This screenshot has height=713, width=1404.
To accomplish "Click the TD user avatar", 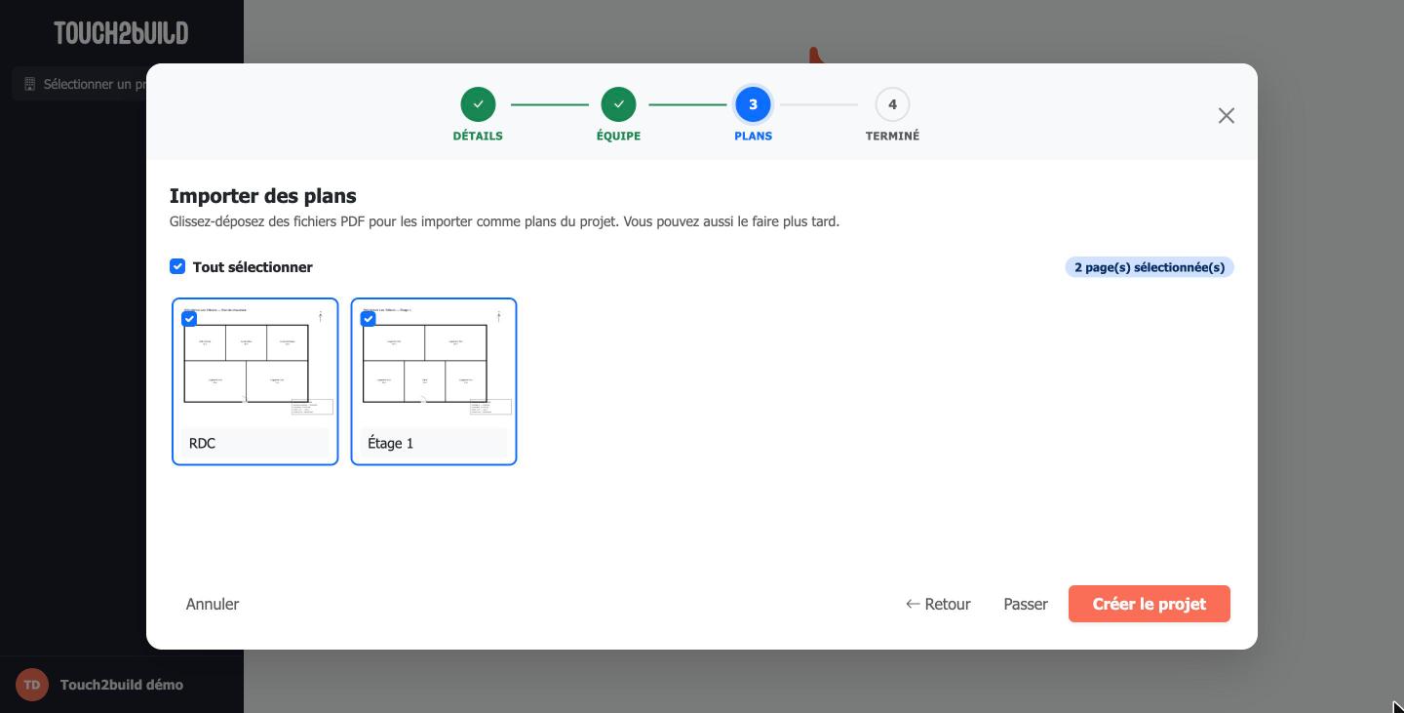I will pyautogui.click(x=32, y=685).
